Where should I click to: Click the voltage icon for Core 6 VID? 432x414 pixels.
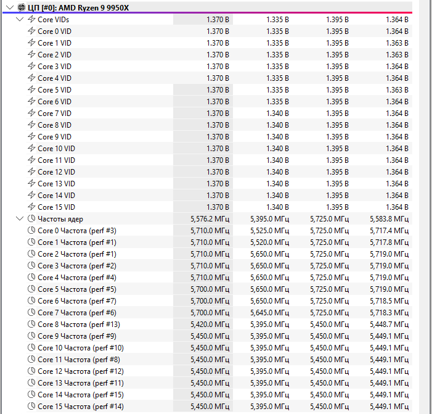coord(31,101)
